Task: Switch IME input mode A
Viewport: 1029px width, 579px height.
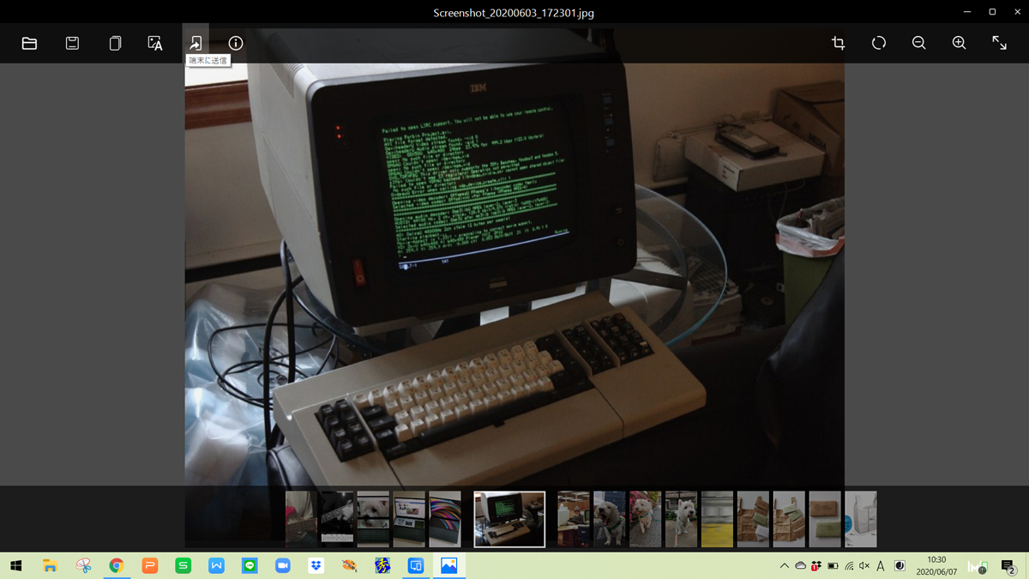Action: [x=881, y=566]
